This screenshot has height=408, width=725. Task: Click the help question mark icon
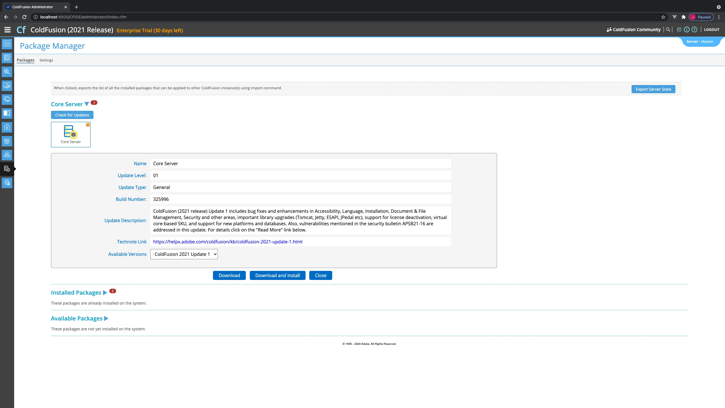click(694, 29)
